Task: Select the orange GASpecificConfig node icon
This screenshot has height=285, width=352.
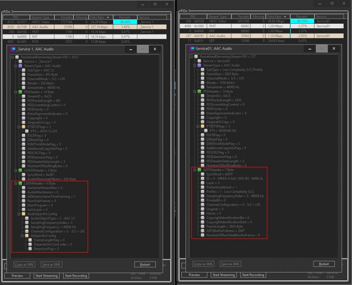Action: click(27, 236)
